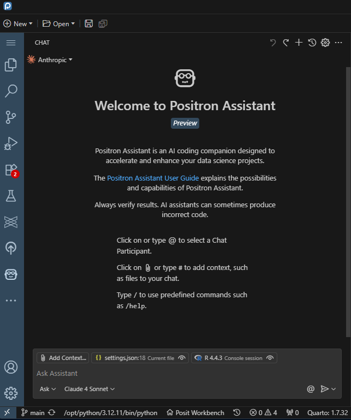Show chat history clock icon
Viewport: 351px width, 420px height.
[x=312, y=43]
